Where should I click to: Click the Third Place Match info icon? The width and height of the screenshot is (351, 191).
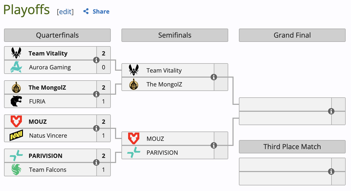(x=331, y=172)
